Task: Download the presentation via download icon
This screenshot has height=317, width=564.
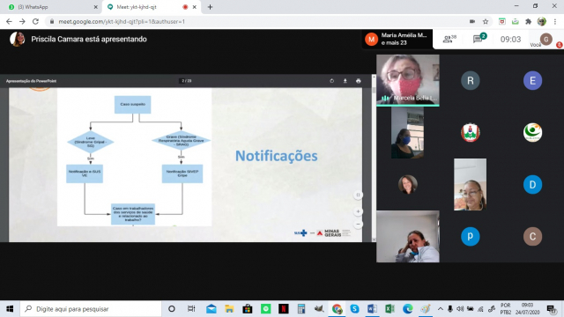Action: pos(345,81)
